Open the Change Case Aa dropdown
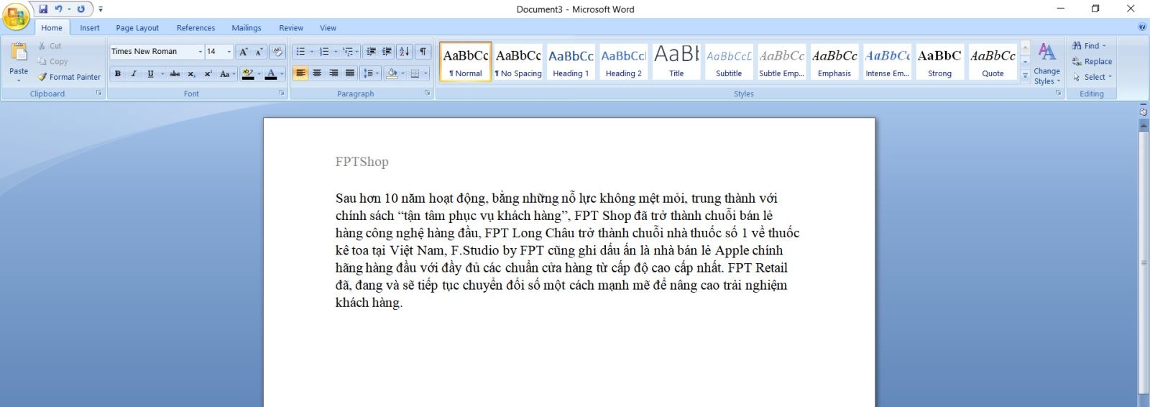The height and width of the screenshot is (407, 1150). pos(227,73)
